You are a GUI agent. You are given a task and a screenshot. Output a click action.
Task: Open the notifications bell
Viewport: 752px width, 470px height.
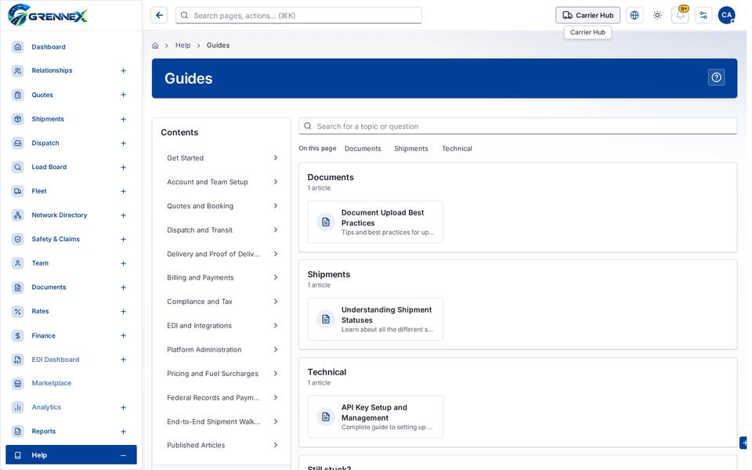(x=680, y=16)
